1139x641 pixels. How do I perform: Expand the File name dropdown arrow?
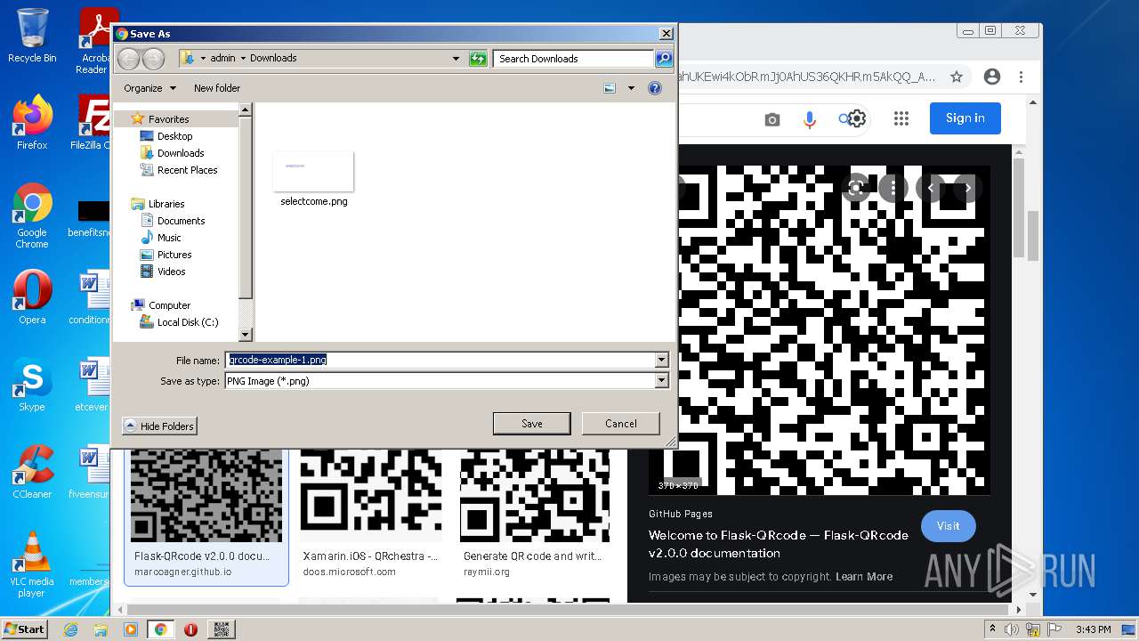tap(661, 360)
